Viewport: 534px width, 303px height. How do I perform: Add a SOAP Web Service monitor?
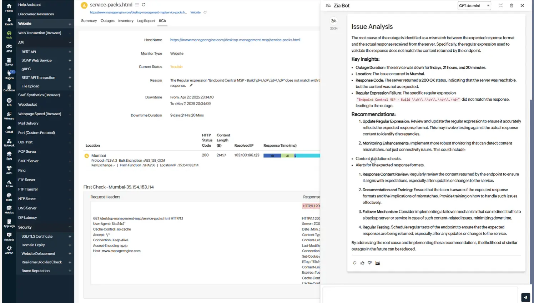[x=70, y=61]
